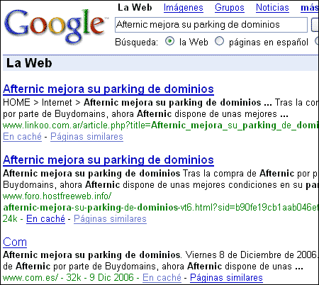Open En caché for linkoo.com.ar result

coord(22,137)
